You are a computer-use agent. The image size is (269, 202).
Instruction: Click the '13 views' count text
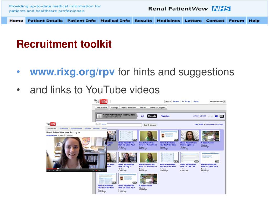pyautogui.click(x=183, y=147)
